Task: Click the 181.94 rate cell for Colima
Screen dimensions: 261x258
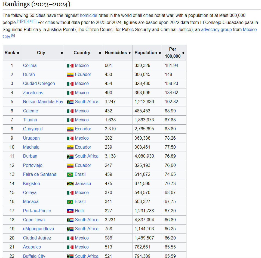Action: pos(174,65)
